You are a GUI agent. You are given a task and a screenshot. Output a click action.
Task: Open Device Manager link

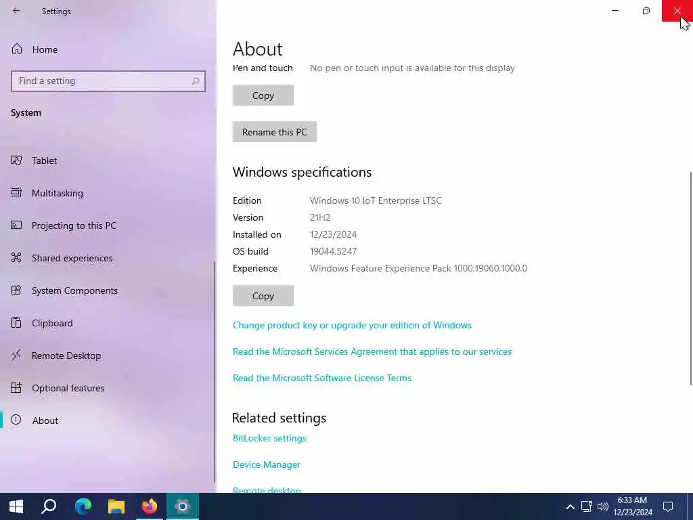(267, 464)
